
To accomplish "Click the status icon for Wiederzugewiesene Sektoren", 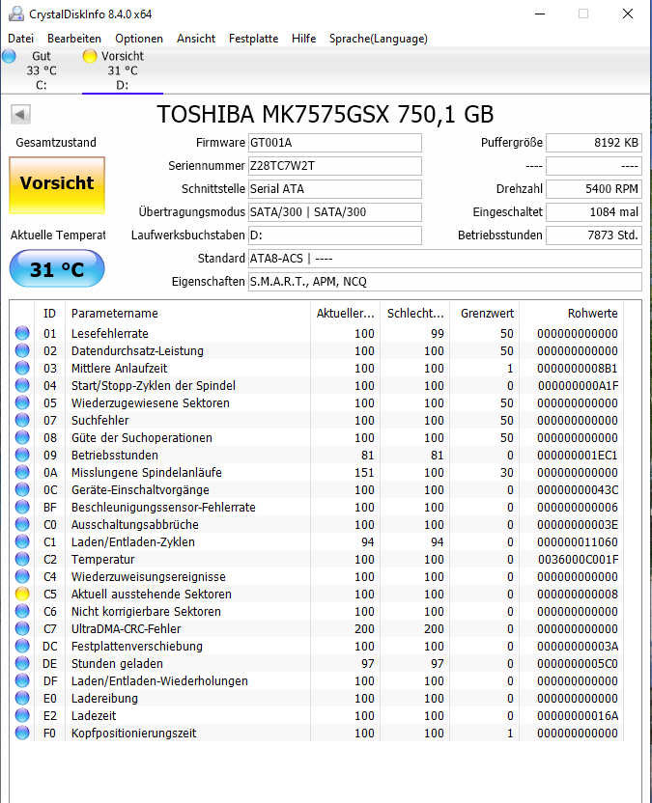I will (x=22, y=403).
